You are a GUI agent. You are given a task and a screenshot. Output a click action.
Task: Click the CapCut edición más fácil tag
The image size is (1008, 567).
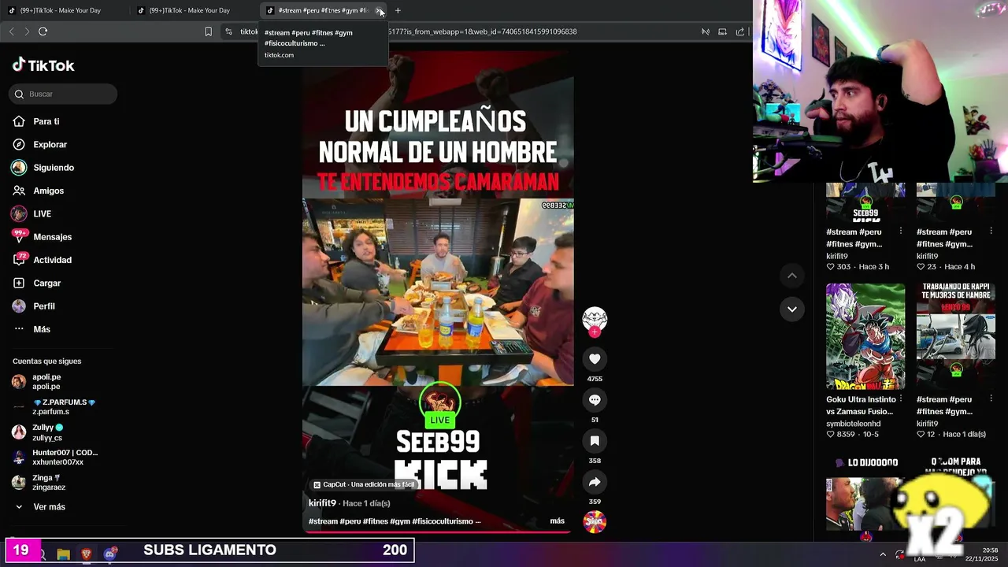(x=363, y=484)
